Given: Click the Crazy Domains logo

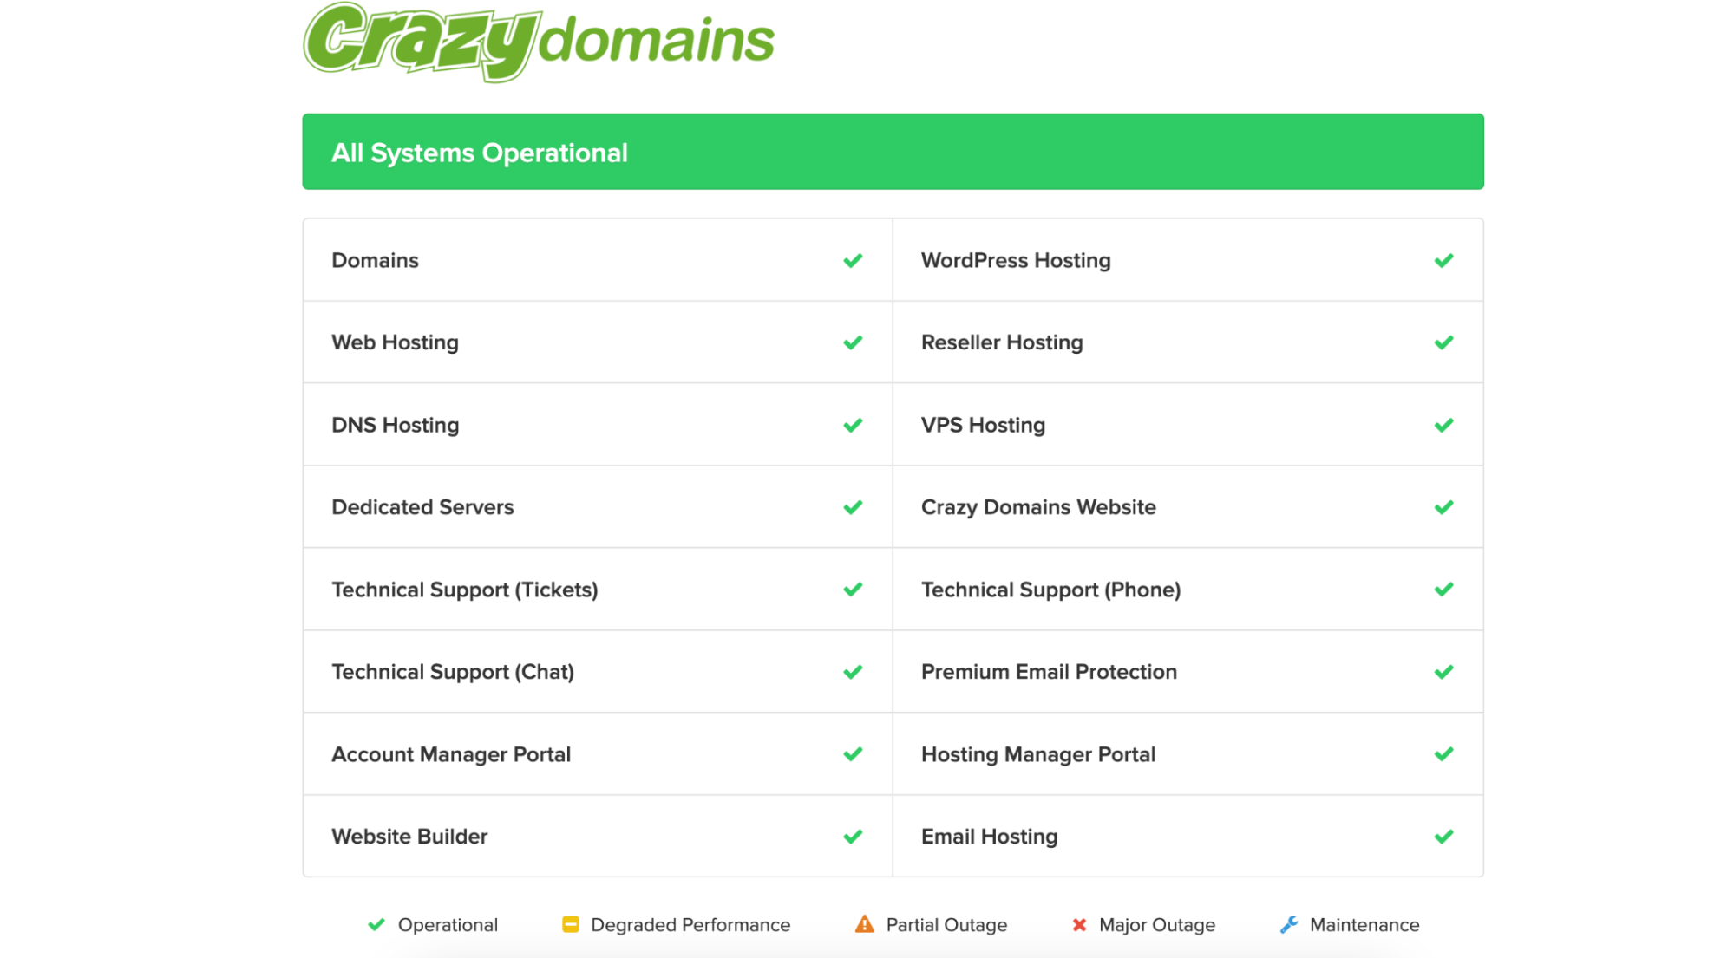Looking at the screenshot, I should (538, 41).
